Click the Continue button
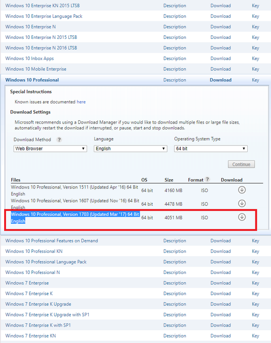The height and width of the screenshot is (343, 271). click(241, 164)
